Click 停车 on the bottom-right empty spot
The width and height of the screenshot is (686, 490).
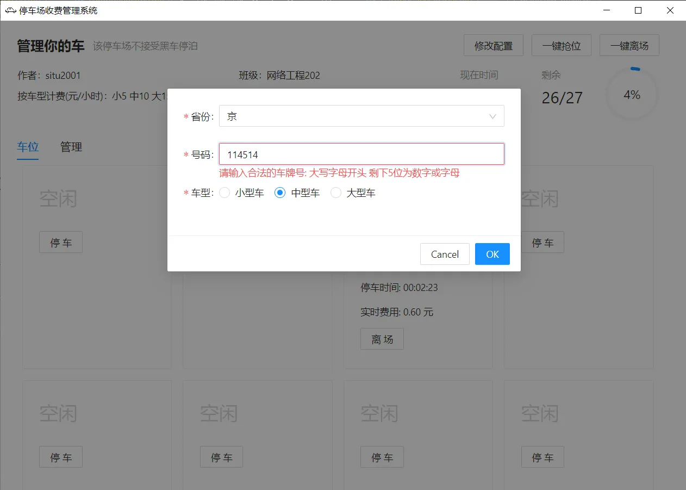point(542,457)
